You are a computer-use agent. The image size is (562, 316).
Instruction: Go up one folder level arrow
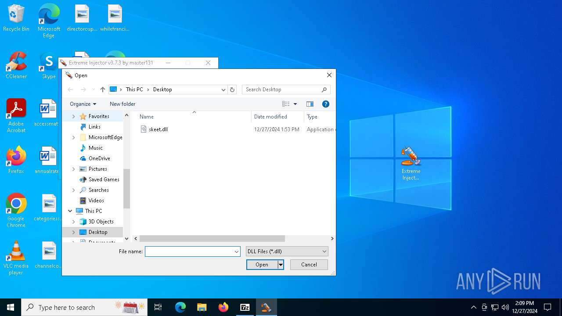click(102, 90)
